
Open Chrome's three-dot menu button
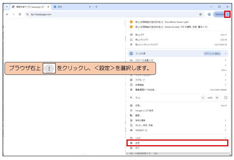tap(228, 14)
